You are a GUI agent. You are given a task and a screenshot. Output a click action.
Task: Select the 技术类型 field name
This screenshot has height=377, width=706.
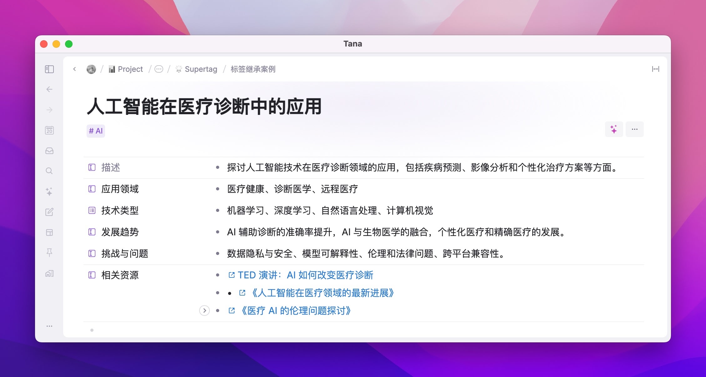(x=120, y=210)
